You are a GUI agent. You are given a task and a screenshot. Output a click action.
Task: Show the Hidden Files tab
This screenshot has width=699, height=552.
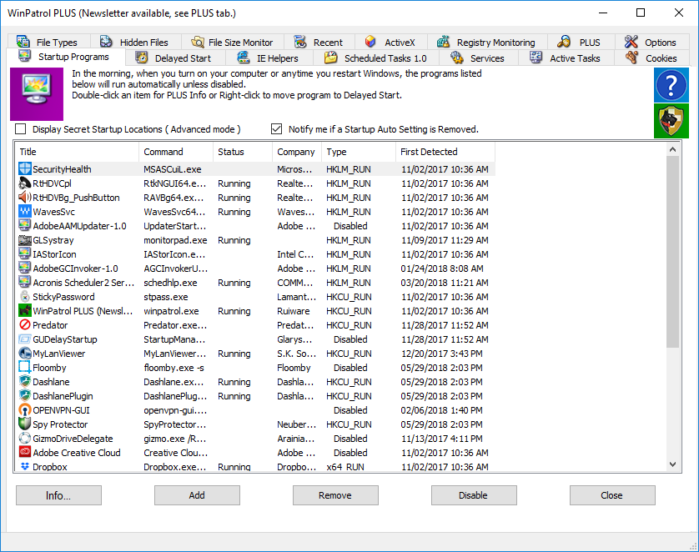point(135,43)
